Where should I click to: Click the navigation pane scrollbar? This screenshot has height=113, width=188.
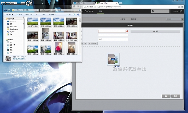tap(23, 36)
